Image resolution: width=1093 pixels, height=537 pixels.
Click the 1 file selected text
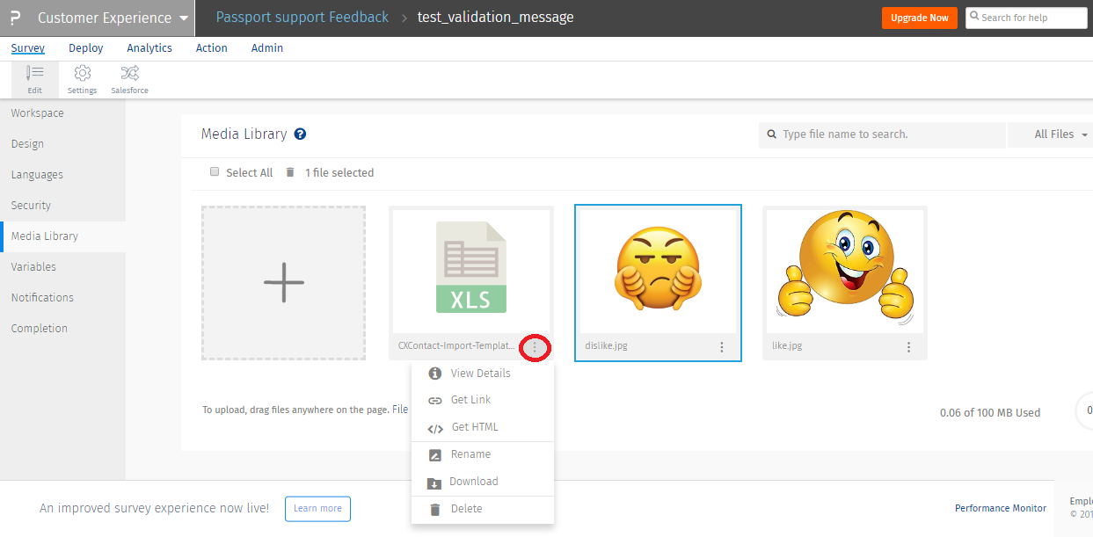(x=339, y=173)
